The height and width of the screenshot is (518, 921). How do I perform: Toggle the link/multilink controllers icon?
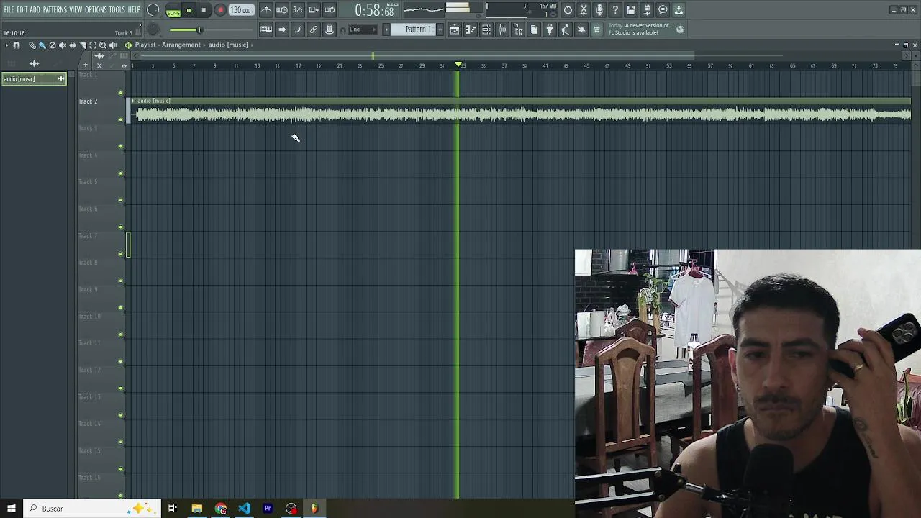[x=314, y=29]
